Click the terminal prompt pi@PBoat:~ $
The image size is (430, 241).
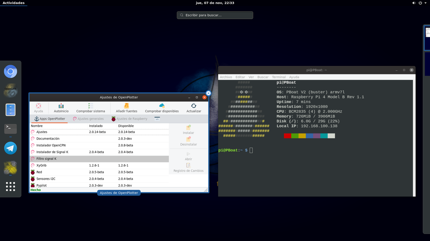233,150
